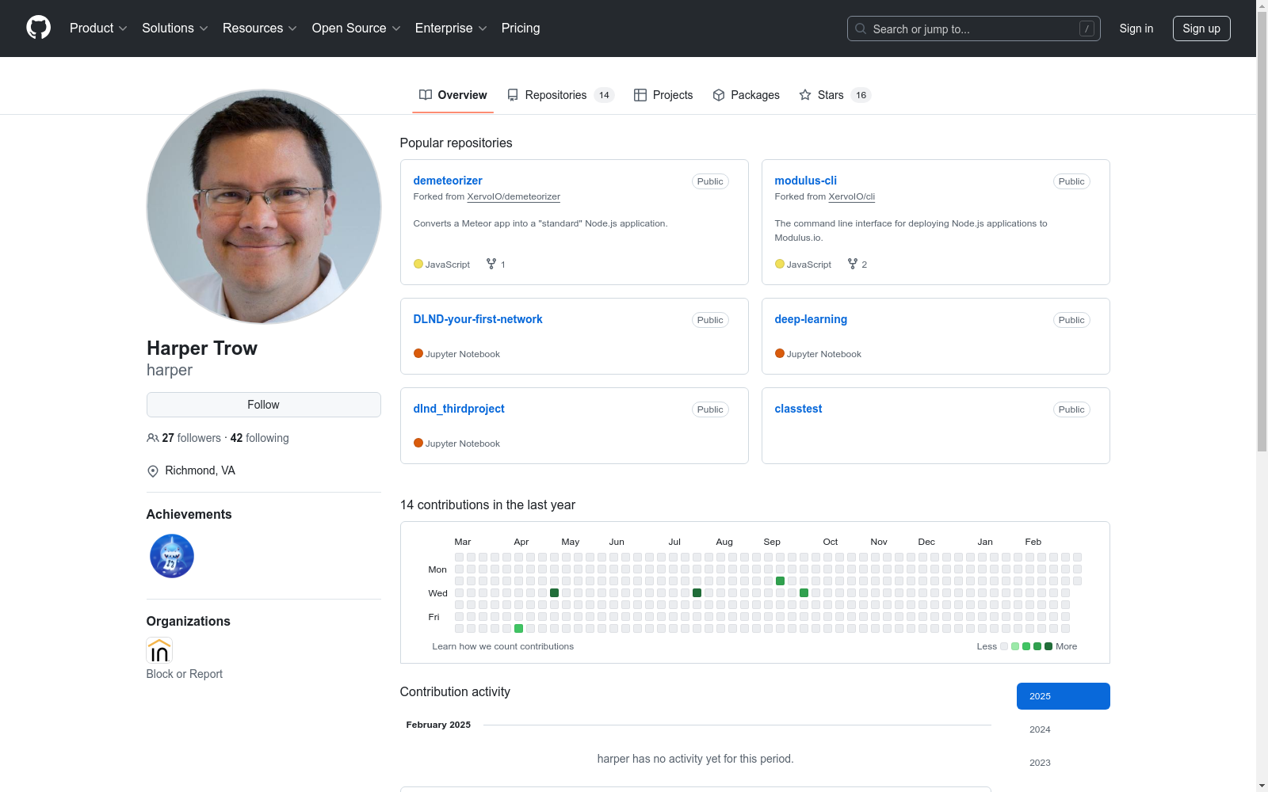
Task: Select the 2024 contribution year
Action: [x=1064, y=729]
